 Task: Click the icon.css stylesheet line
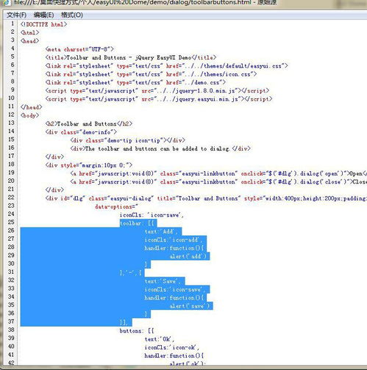point(151,74)
